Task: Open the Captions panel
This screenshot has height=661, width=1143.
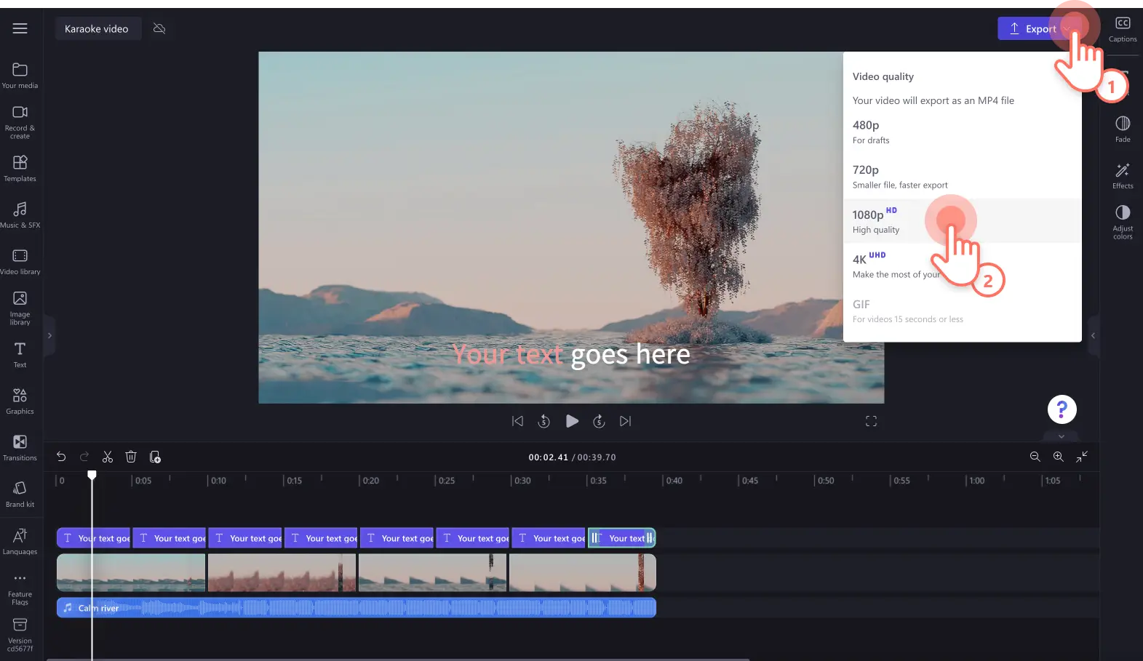Action: point(1123,29)
